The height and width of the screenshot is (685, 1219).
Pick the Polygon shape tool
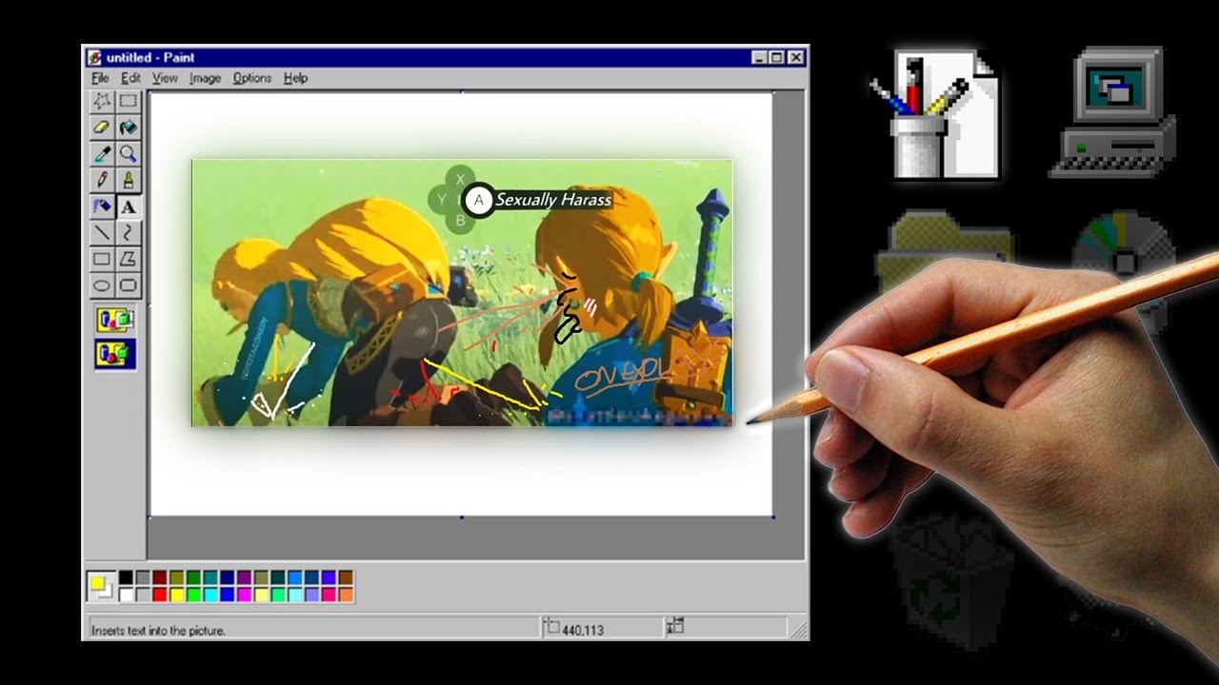click(x=128, y=259)
